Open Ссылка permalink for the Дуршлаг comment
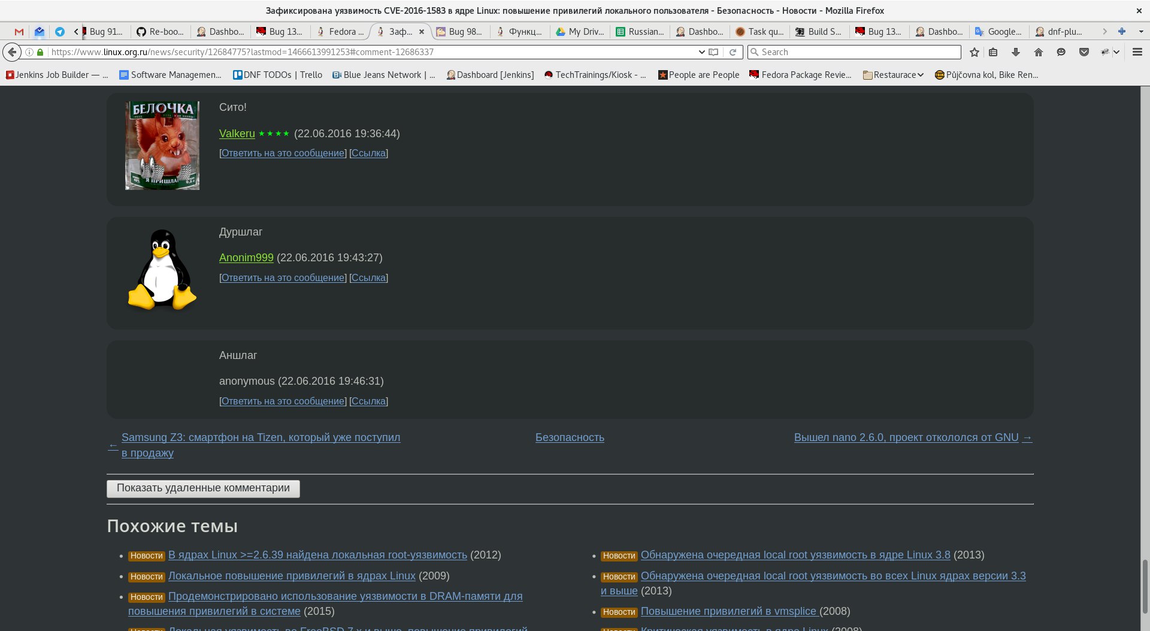The width and height of the screenshot is (1150, 631). point(368,278)
